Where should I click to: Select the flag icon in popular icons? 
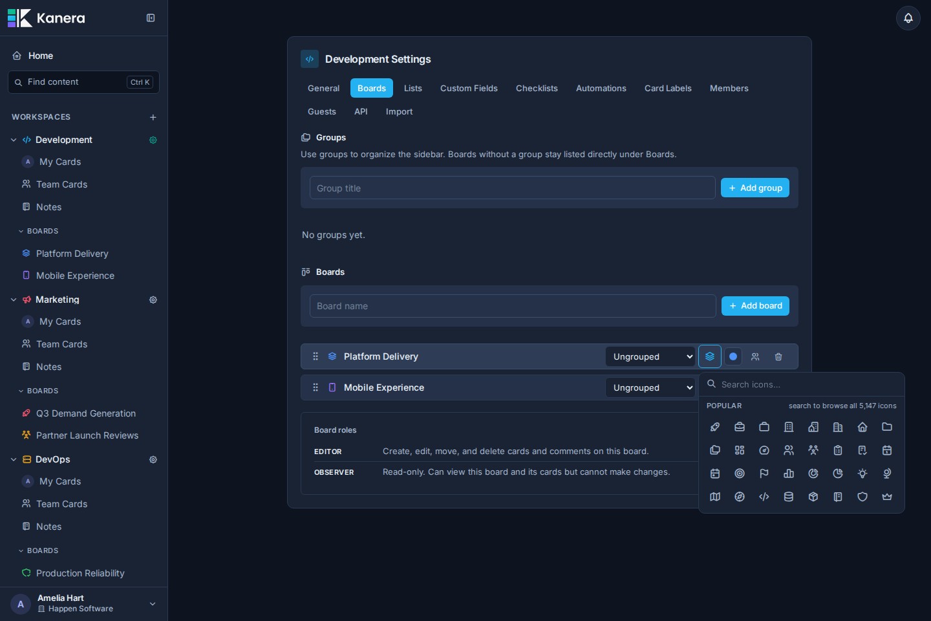(x=764, y=474)
